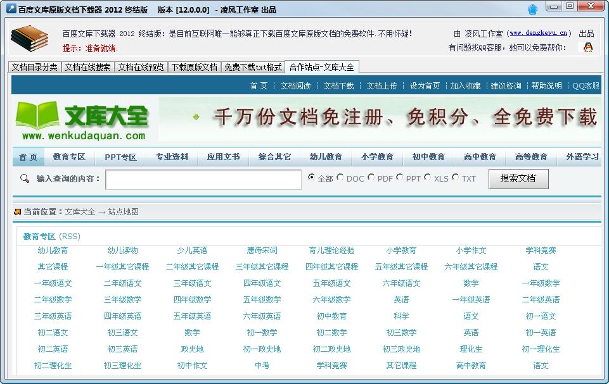Switch to the 文档在线搜索 tab
This screenshot has height=384, width=609.
click(87, 67)
